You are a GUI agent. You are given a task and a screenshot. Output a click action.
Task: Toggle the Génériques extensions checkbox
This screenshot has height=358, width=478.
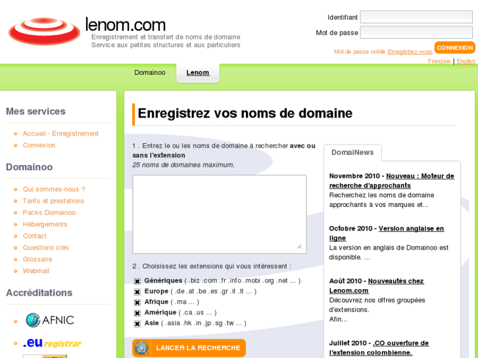coord(137,281)
